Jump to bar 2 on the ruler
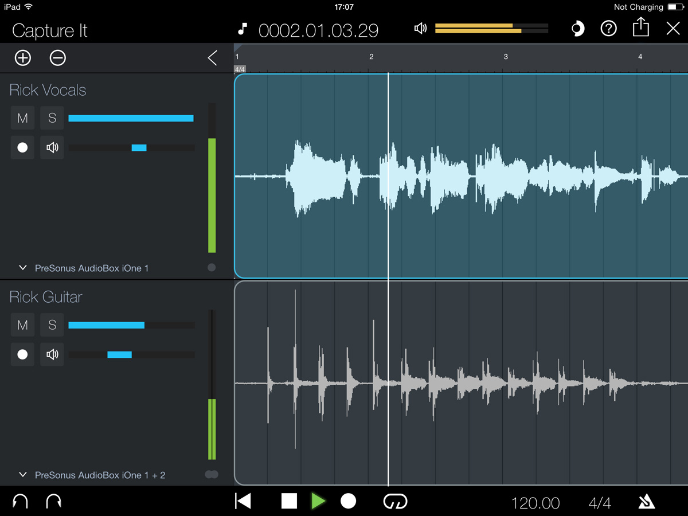This screenshot has height=516, width=688. tap(372, 56)
